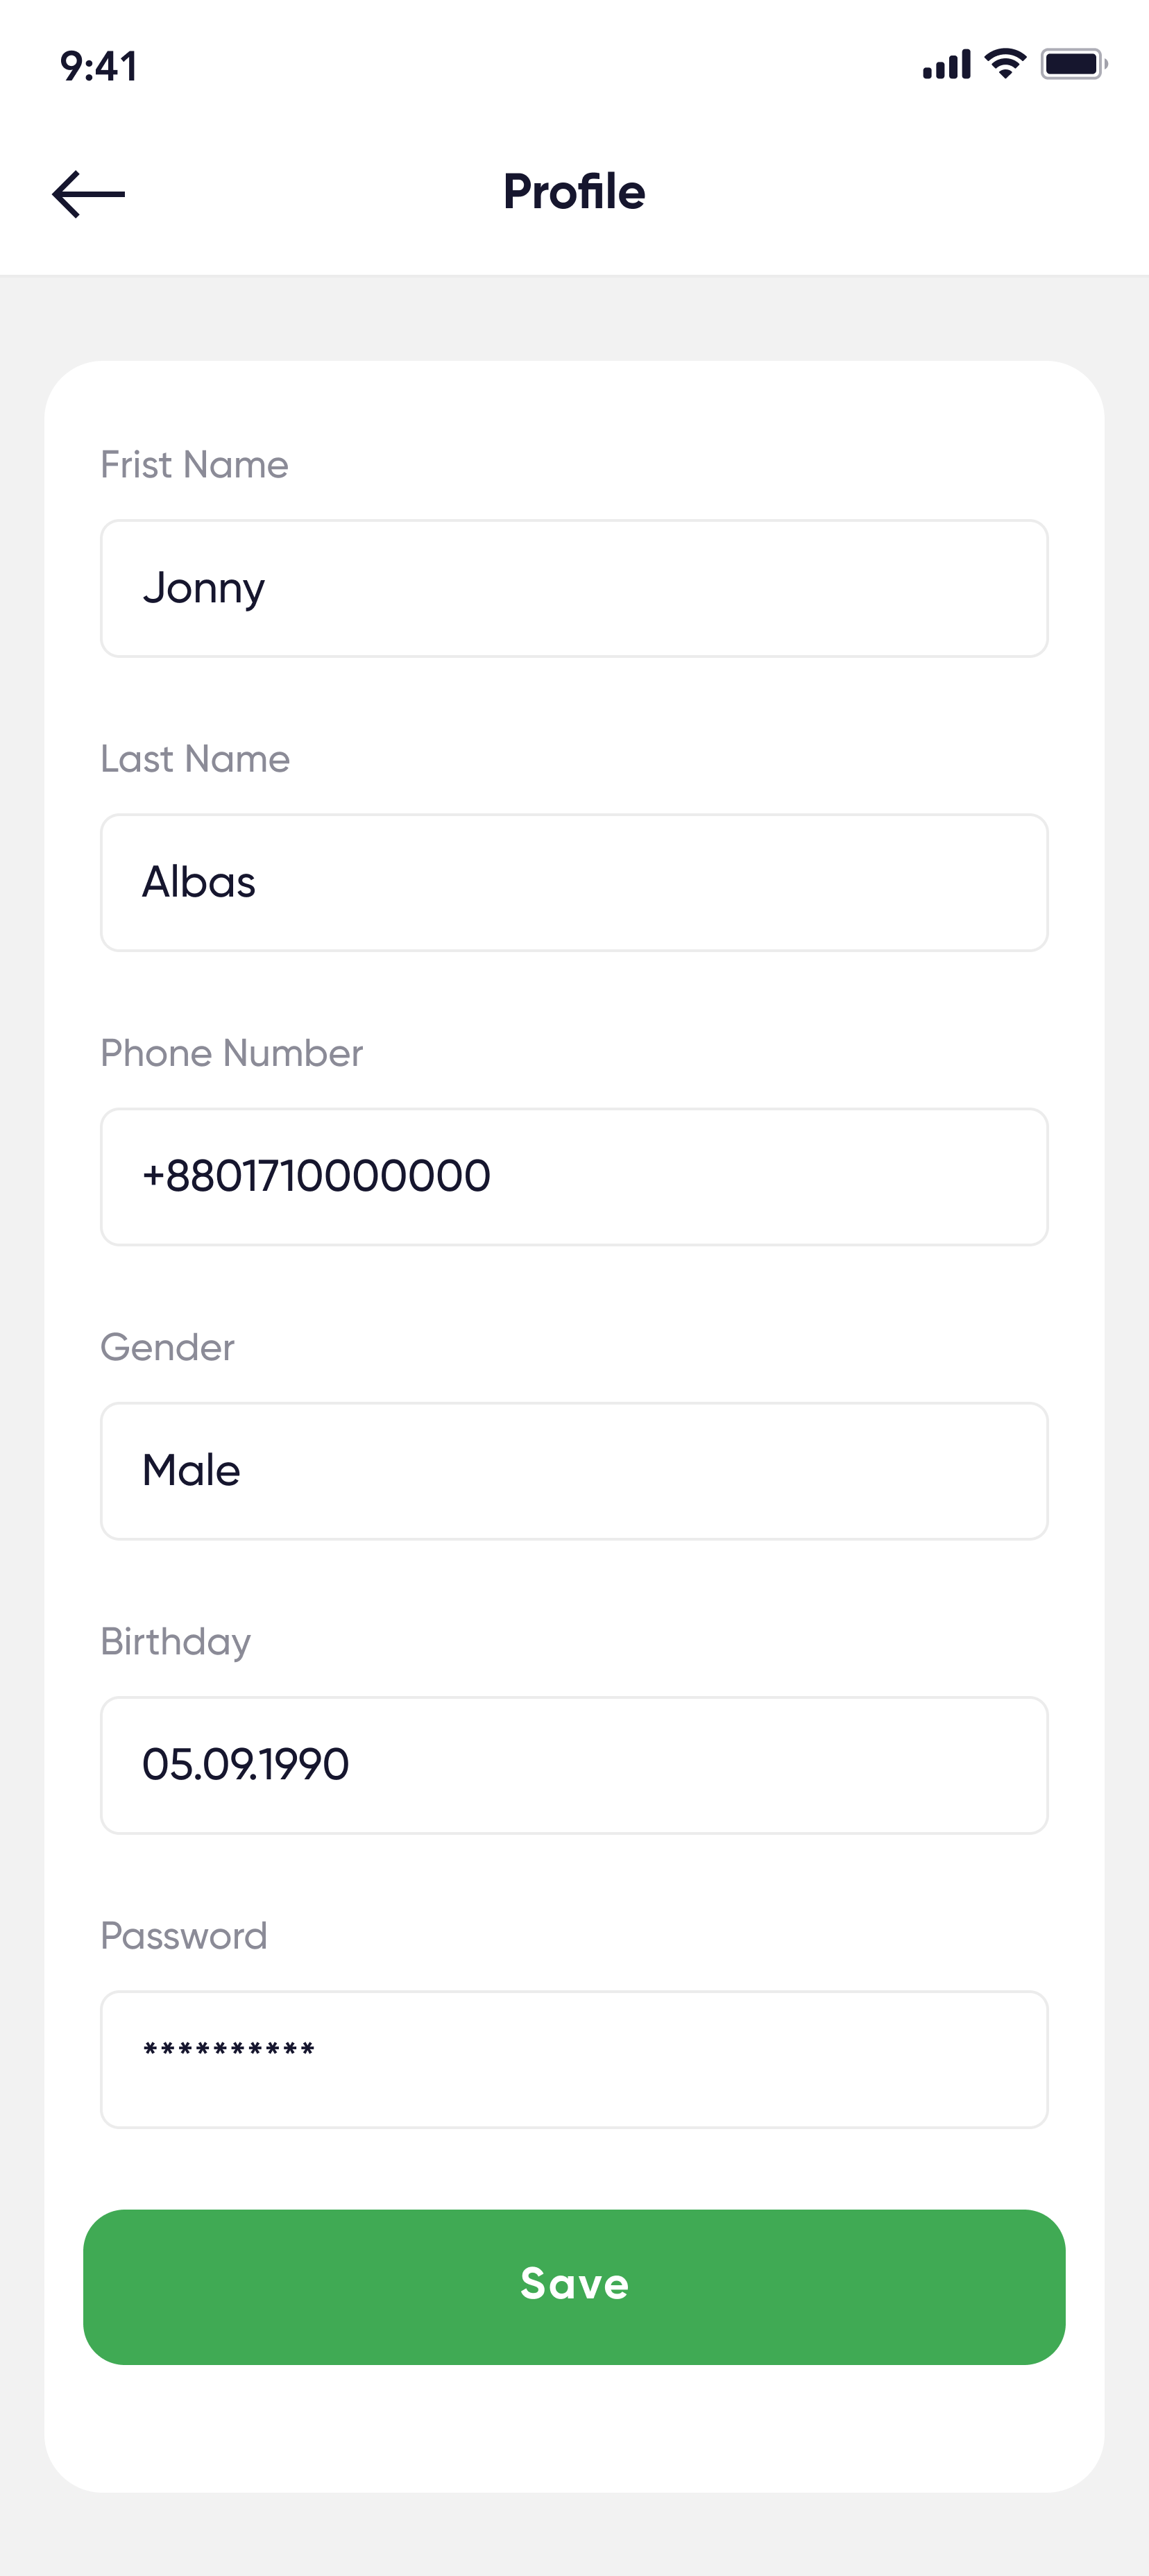Click the first name field containing Jonny
1149x2576 pixels.
574,588
